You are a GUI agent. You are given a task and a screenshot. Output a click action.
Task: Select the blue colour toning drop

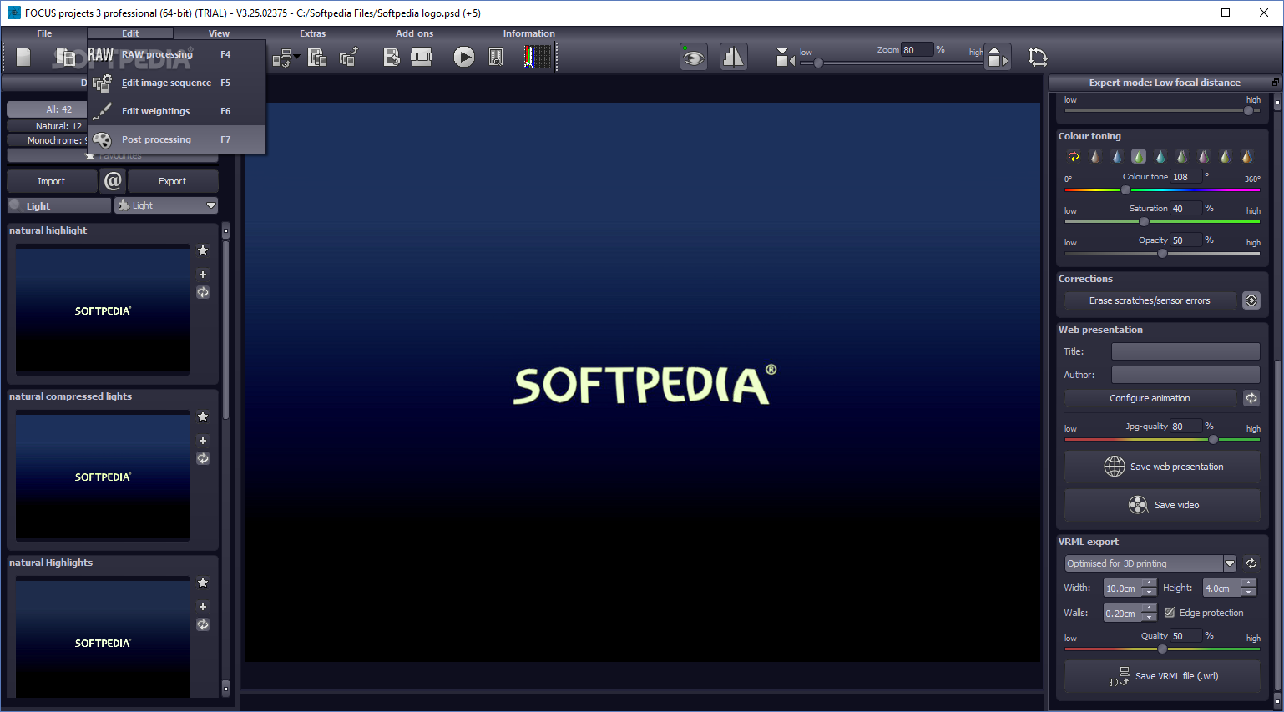pyautogui.click(x=1117, y=156)
